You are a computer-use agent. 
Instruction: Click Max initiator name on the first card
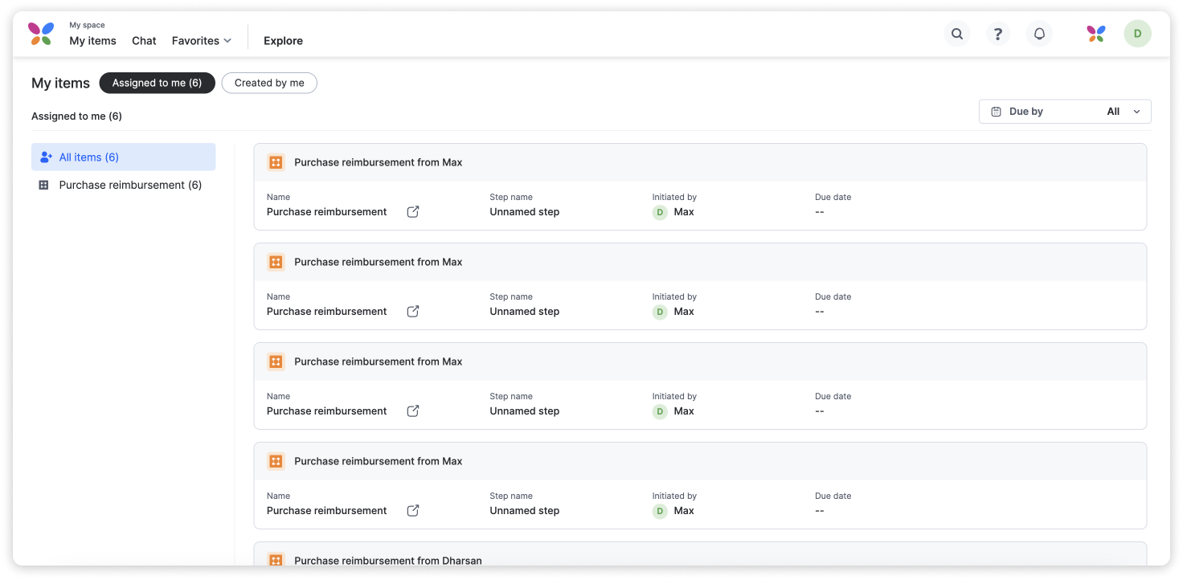pyautogui.click(x=684, y=212)
